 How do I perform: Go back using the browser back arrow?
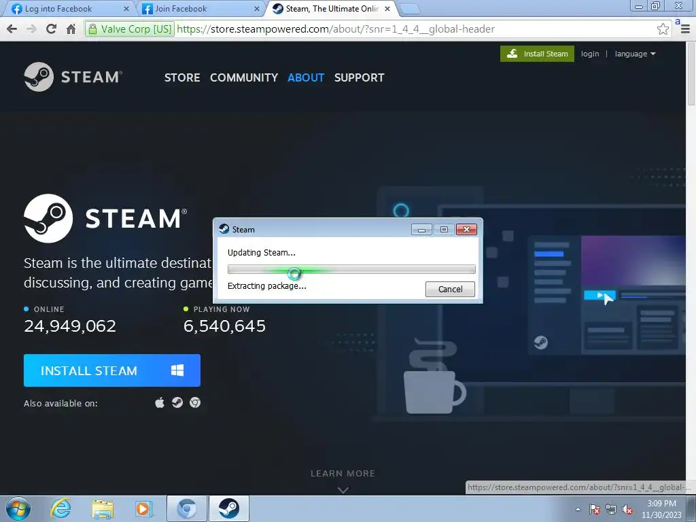click(x=12, y=29)
